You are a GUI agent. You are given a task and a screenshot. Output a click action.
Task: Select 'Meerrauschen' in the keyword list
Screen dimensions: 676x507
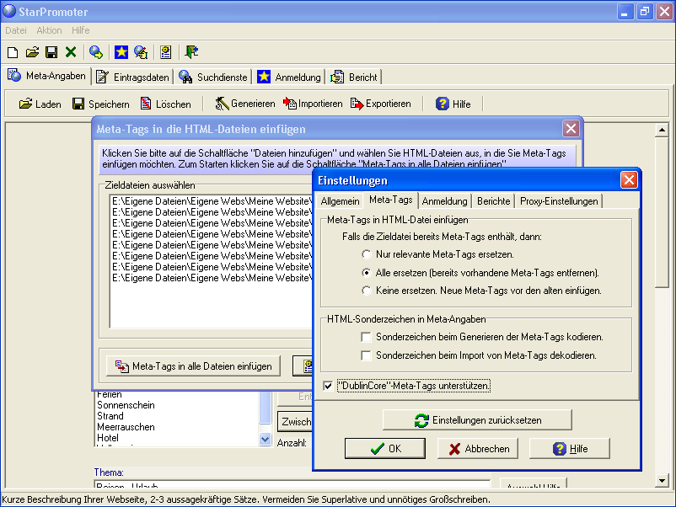pos(126,427)
